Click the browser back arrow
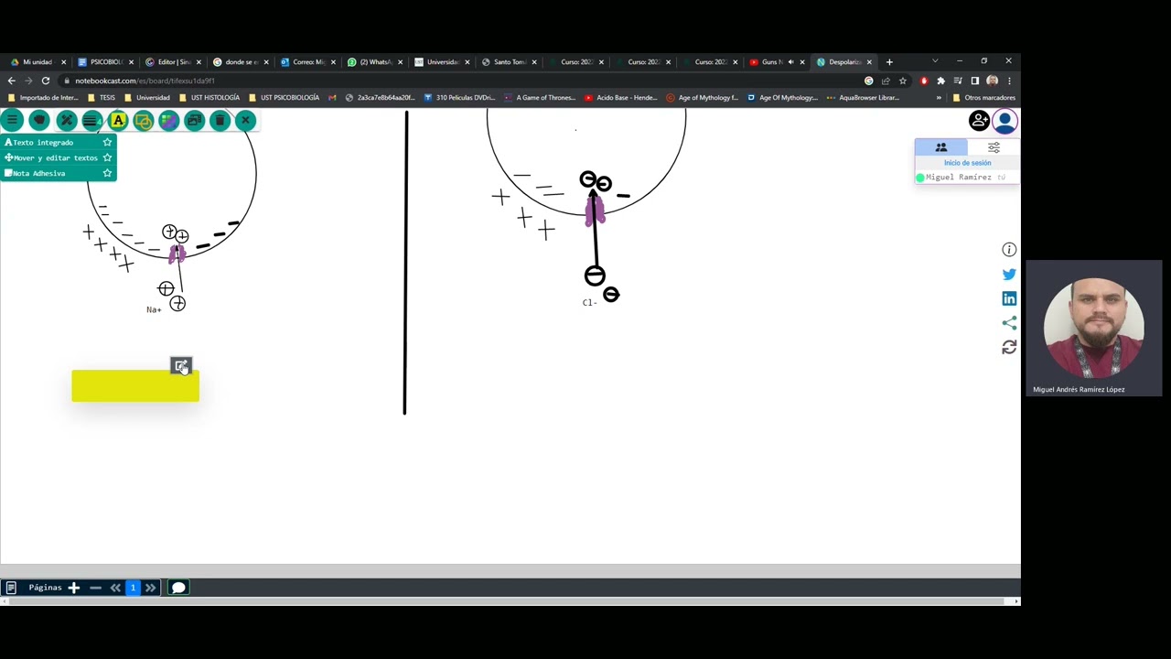The image size is (1171, 659). pyautogui.click(x=11, y=81)
